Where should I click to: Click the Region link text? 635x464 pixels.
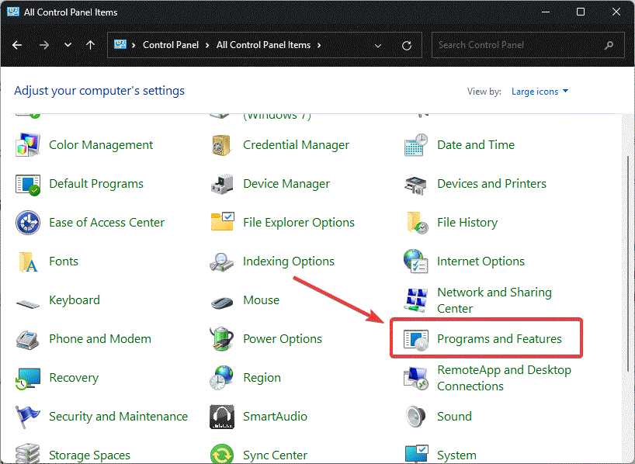262,378
